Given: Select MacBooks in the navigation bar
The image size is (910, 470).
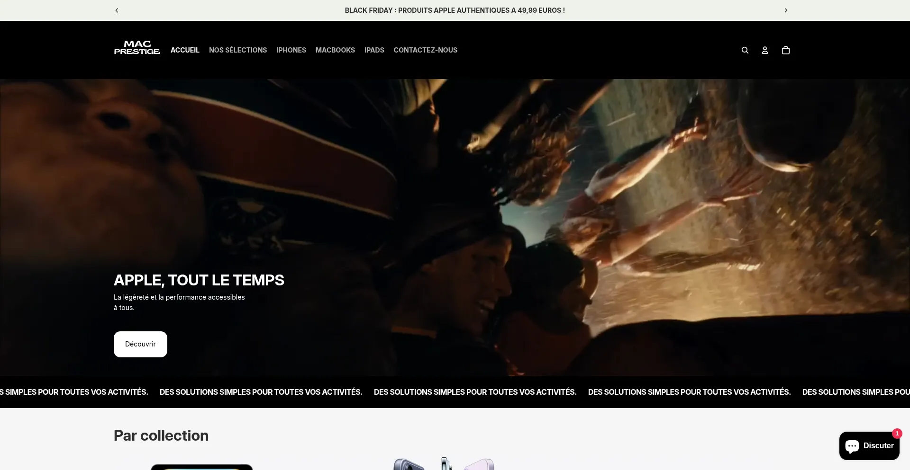Looking at the screenshot, I should click(x=335, y=50).
